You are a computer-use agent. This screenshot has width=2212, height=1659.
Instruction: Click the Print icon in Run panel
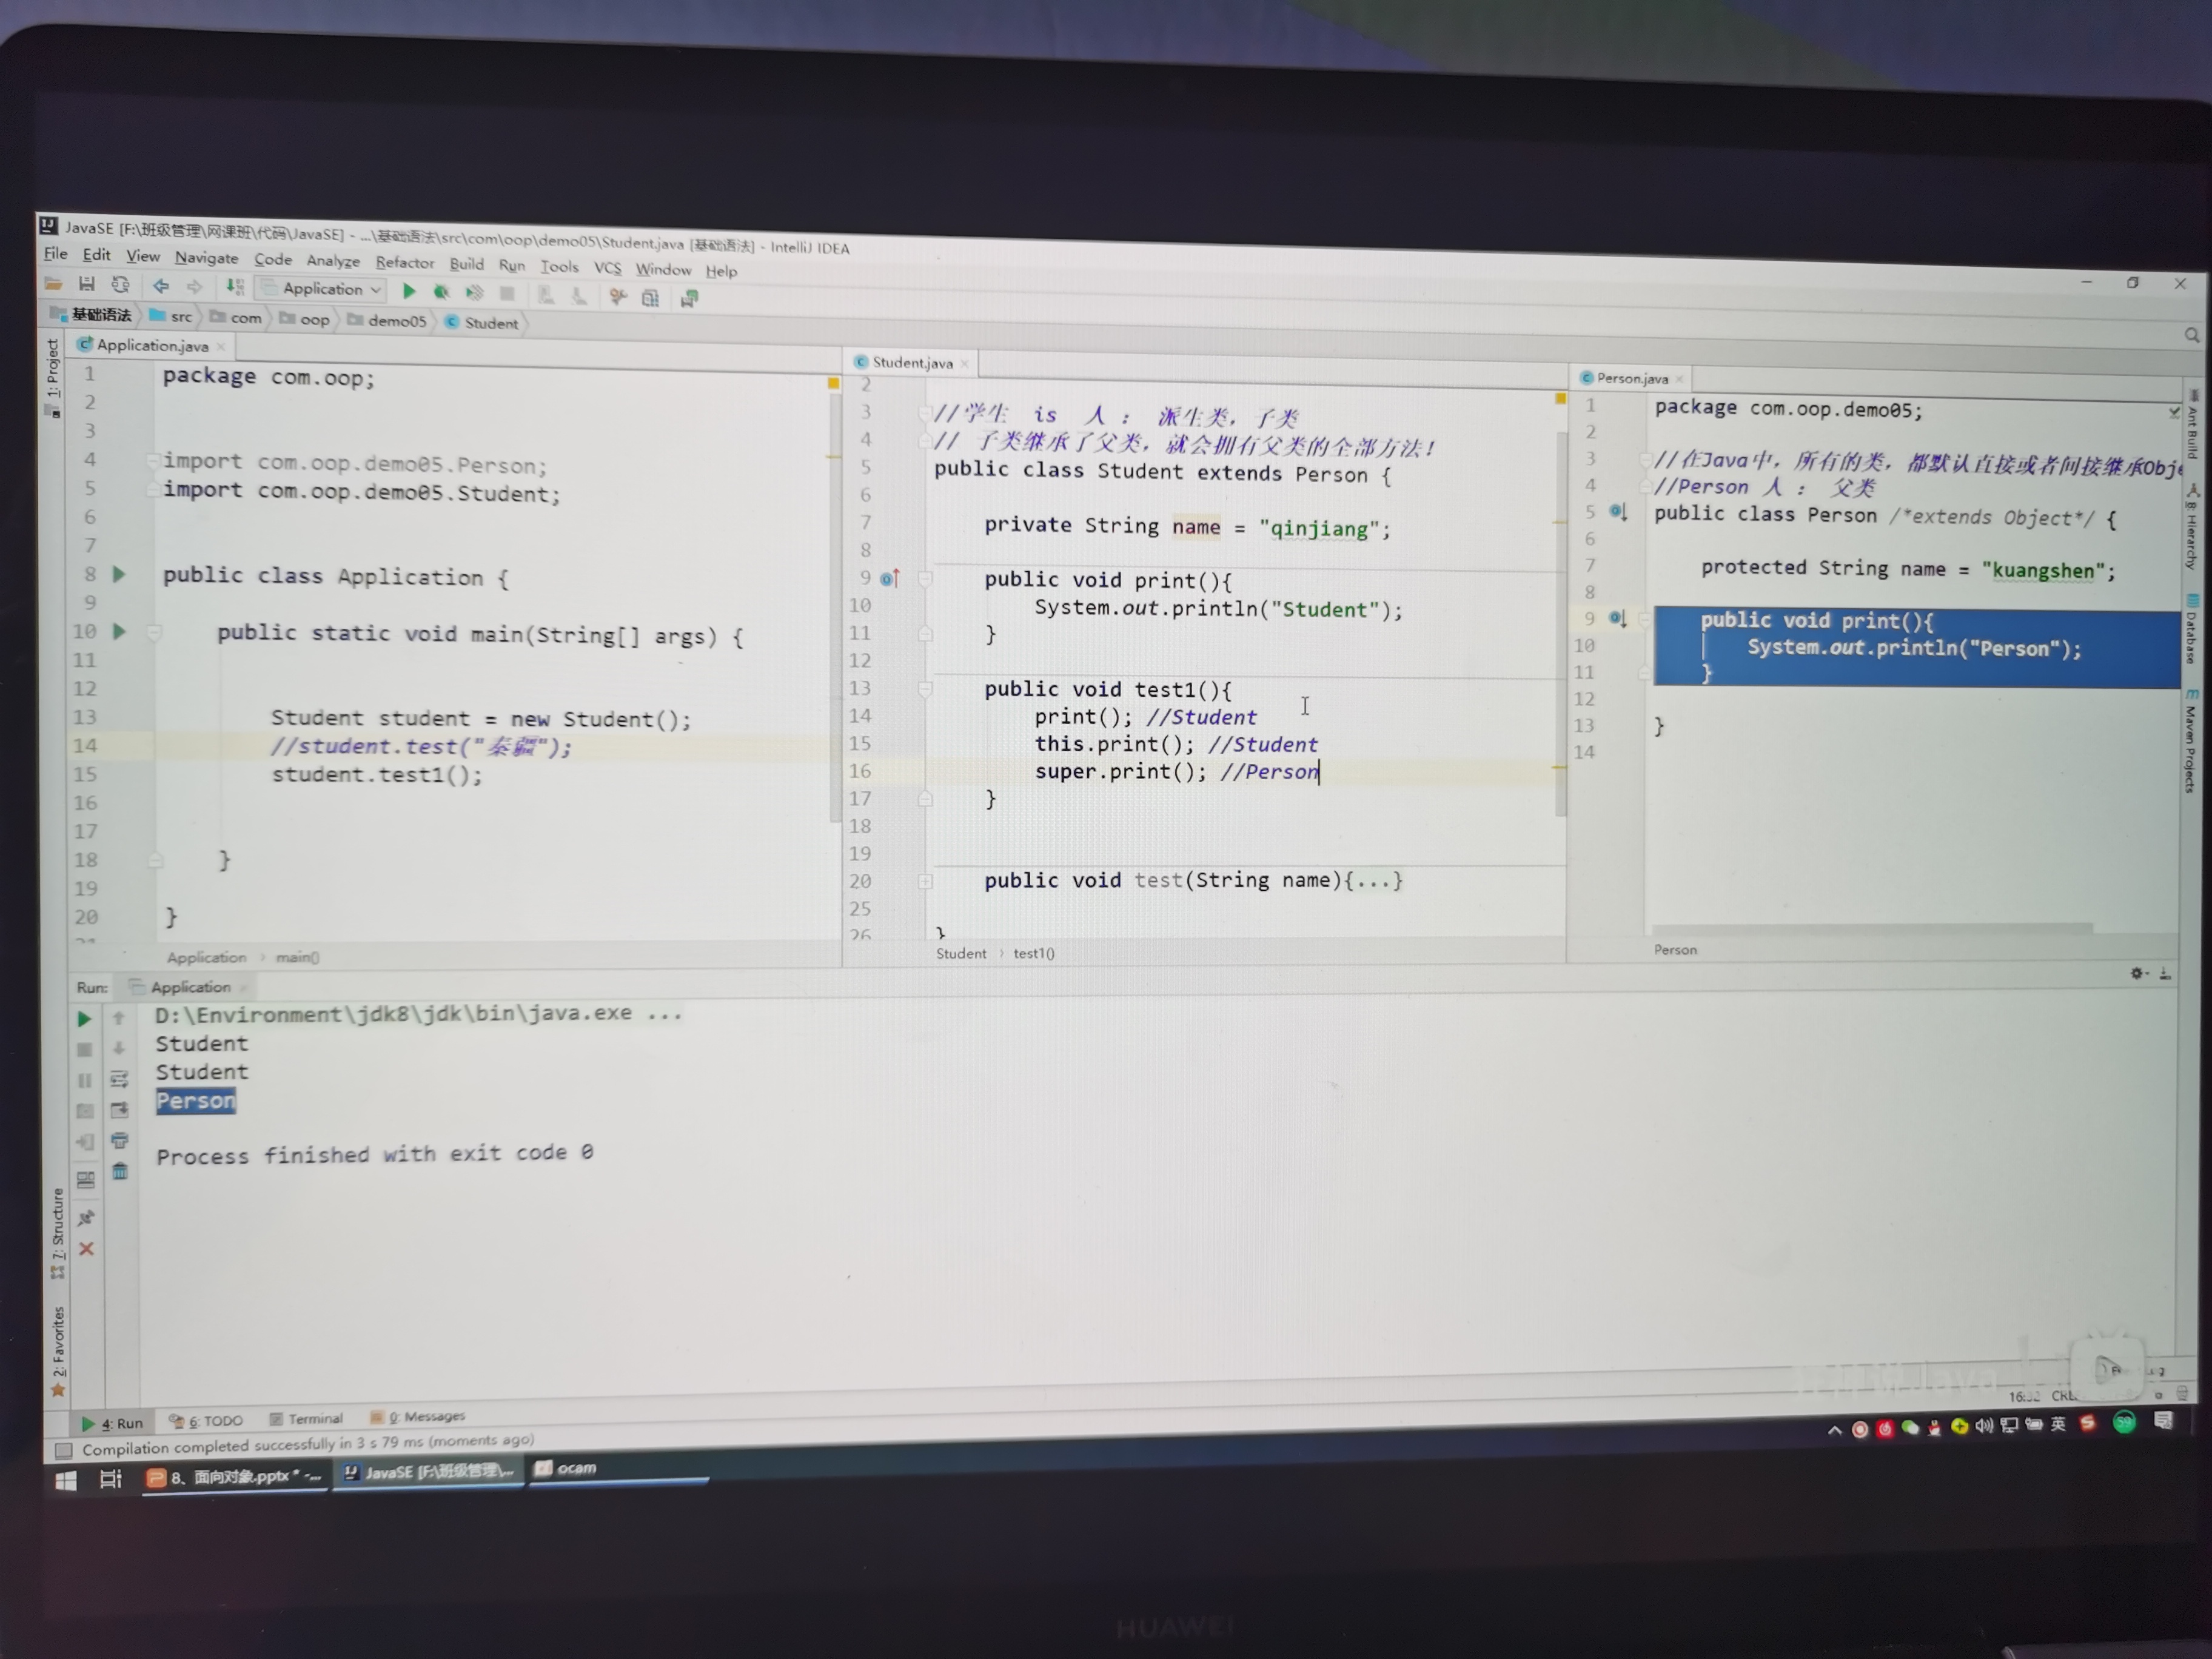point(120,1141)
